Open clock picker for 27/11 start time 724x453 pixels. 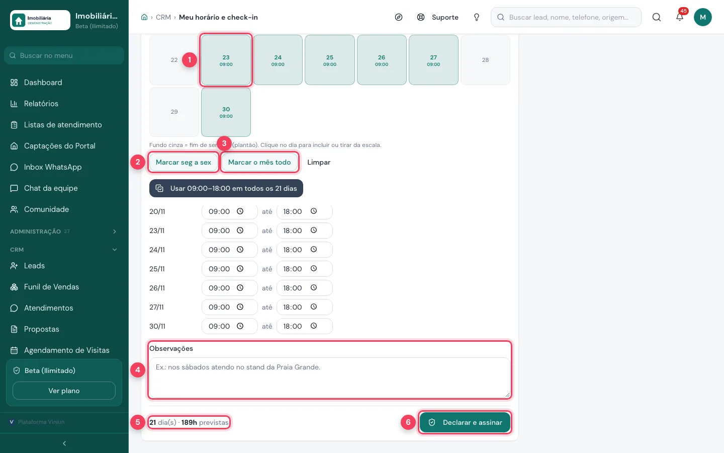click(240, 307)
